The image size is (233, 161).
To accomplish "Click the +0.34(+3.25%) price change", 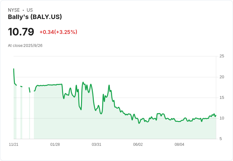I will 58,32.
